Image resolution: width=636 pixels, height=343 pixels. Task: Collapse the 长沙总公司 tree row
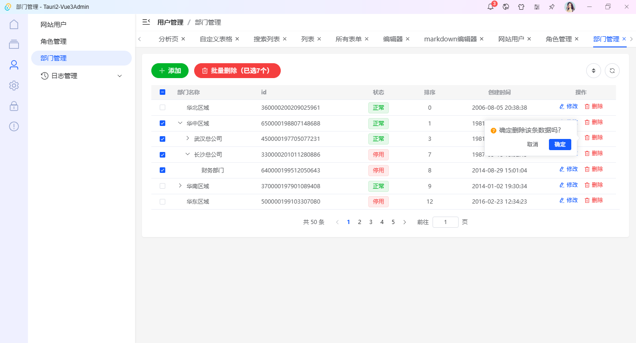(x=188, y=154)
